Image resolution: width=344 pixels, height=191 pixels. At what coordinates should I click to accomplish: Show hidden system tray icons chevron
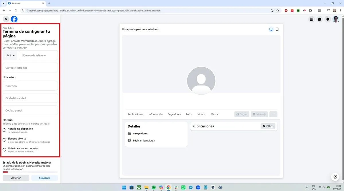(307, 187)
